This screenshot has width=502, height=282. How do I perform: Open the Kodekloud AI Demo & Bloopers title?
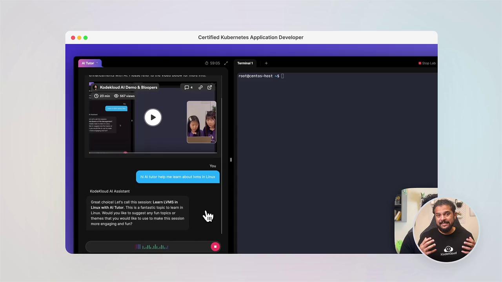pos(129,87)
